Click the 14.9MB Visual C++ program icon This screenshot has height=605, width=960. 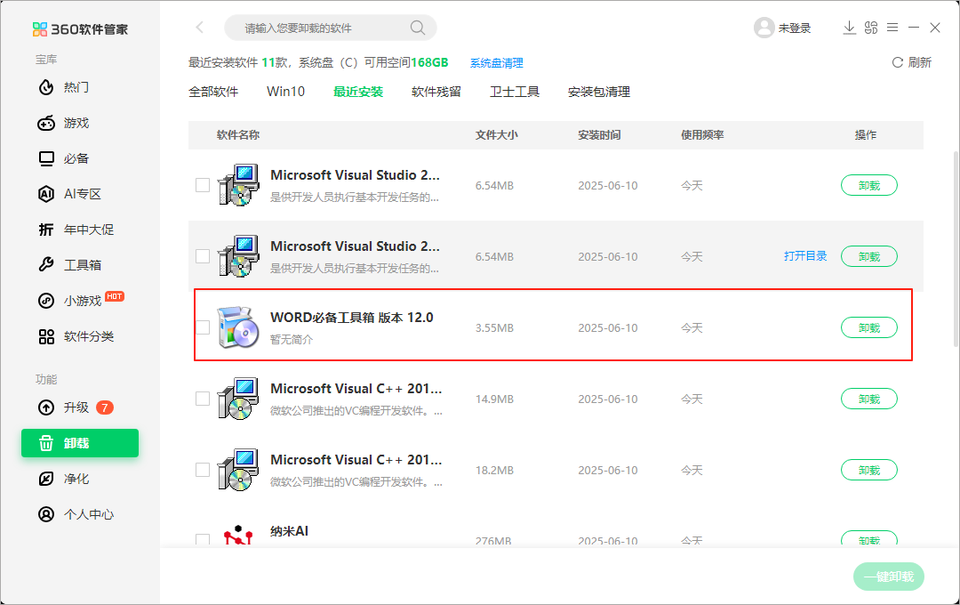click(238, 399)
